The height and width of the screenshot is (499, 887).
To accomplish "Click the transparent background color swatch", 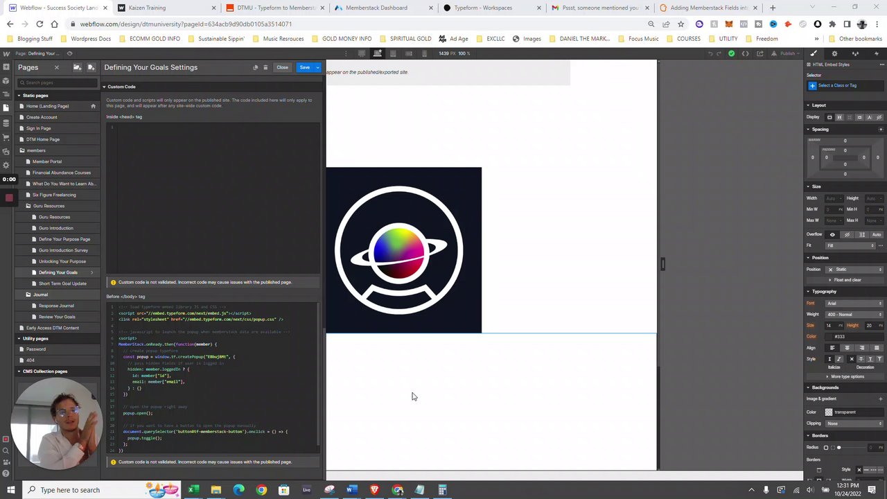I will pos(829,412).
